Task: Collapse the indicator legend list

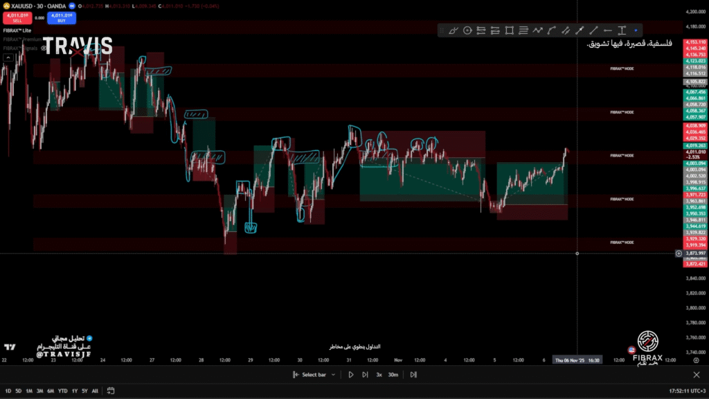Action: click(x=8, y=58)
